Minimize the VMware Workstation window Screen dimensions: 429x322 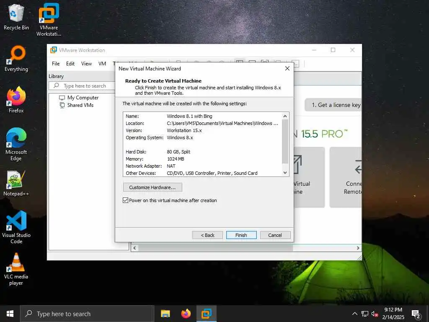click(314, 50)
